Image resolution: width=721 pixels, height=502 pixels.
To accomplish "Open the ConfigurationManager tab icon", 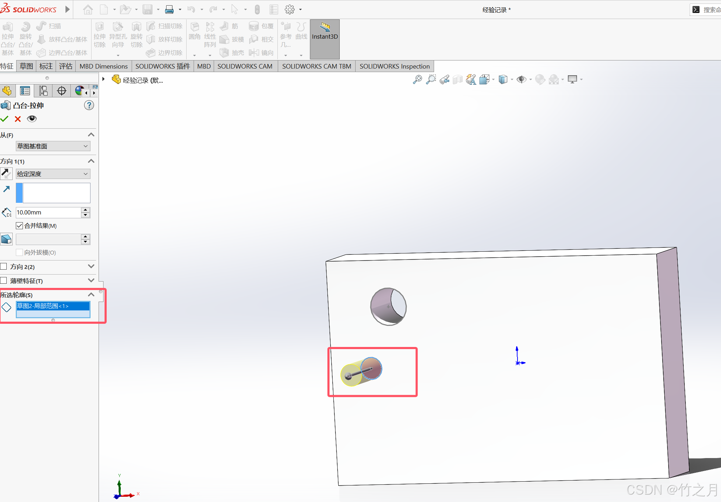I will pyautogui.click(x=43, y=91).
